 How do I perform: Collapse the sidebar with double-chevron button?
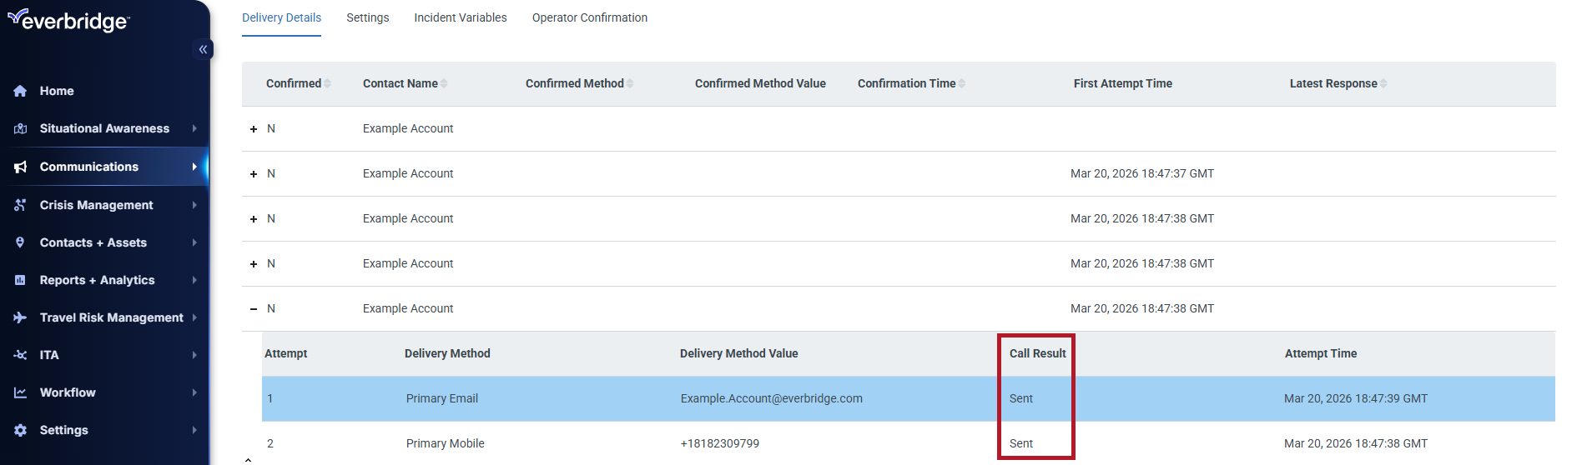pos(203,49)
